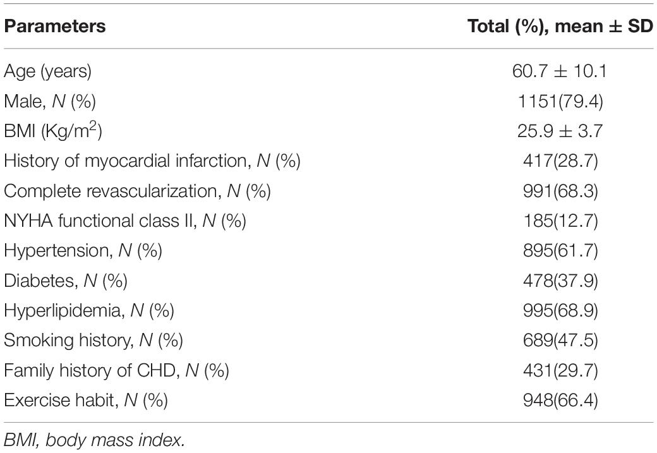Click the BMI, body mass index footnote
Screen dimensions: 657x453
point(94,440)
